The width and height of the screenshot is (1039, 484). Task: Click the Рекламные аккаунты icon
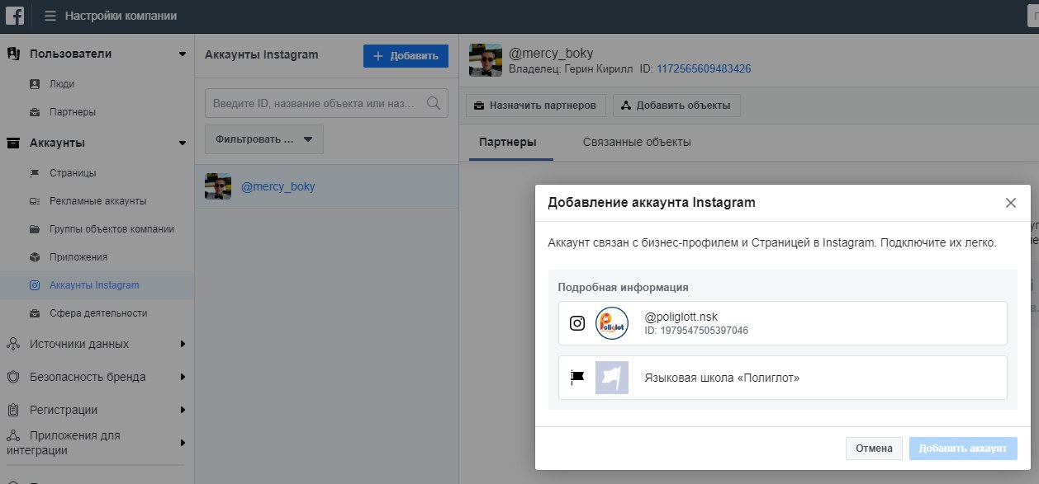(x=34, y=201)
